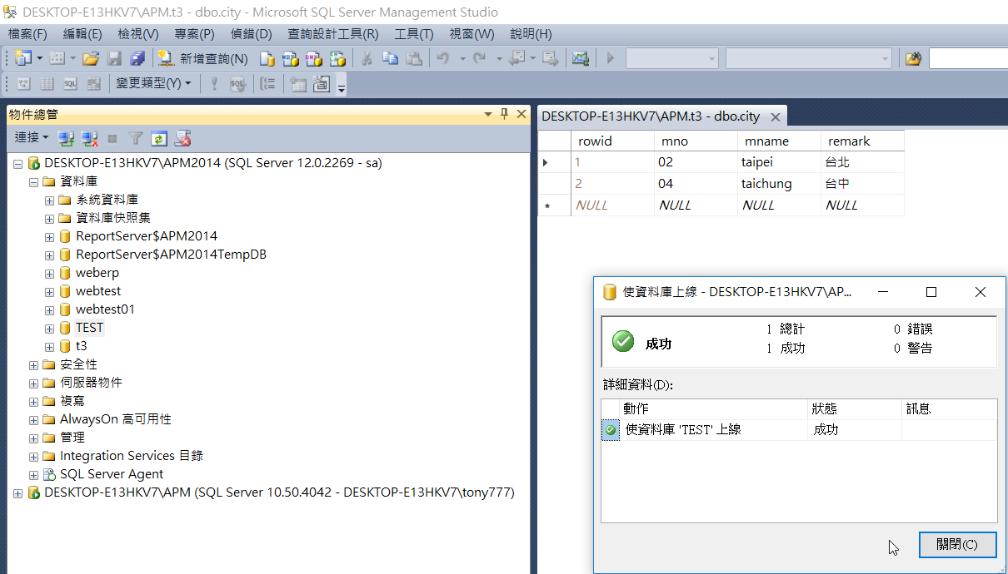Image resolution: width=1008 pixels, height=574 pixels.
Task: Click Object Explorer connect server icon
Action: (x=67, y=137)
